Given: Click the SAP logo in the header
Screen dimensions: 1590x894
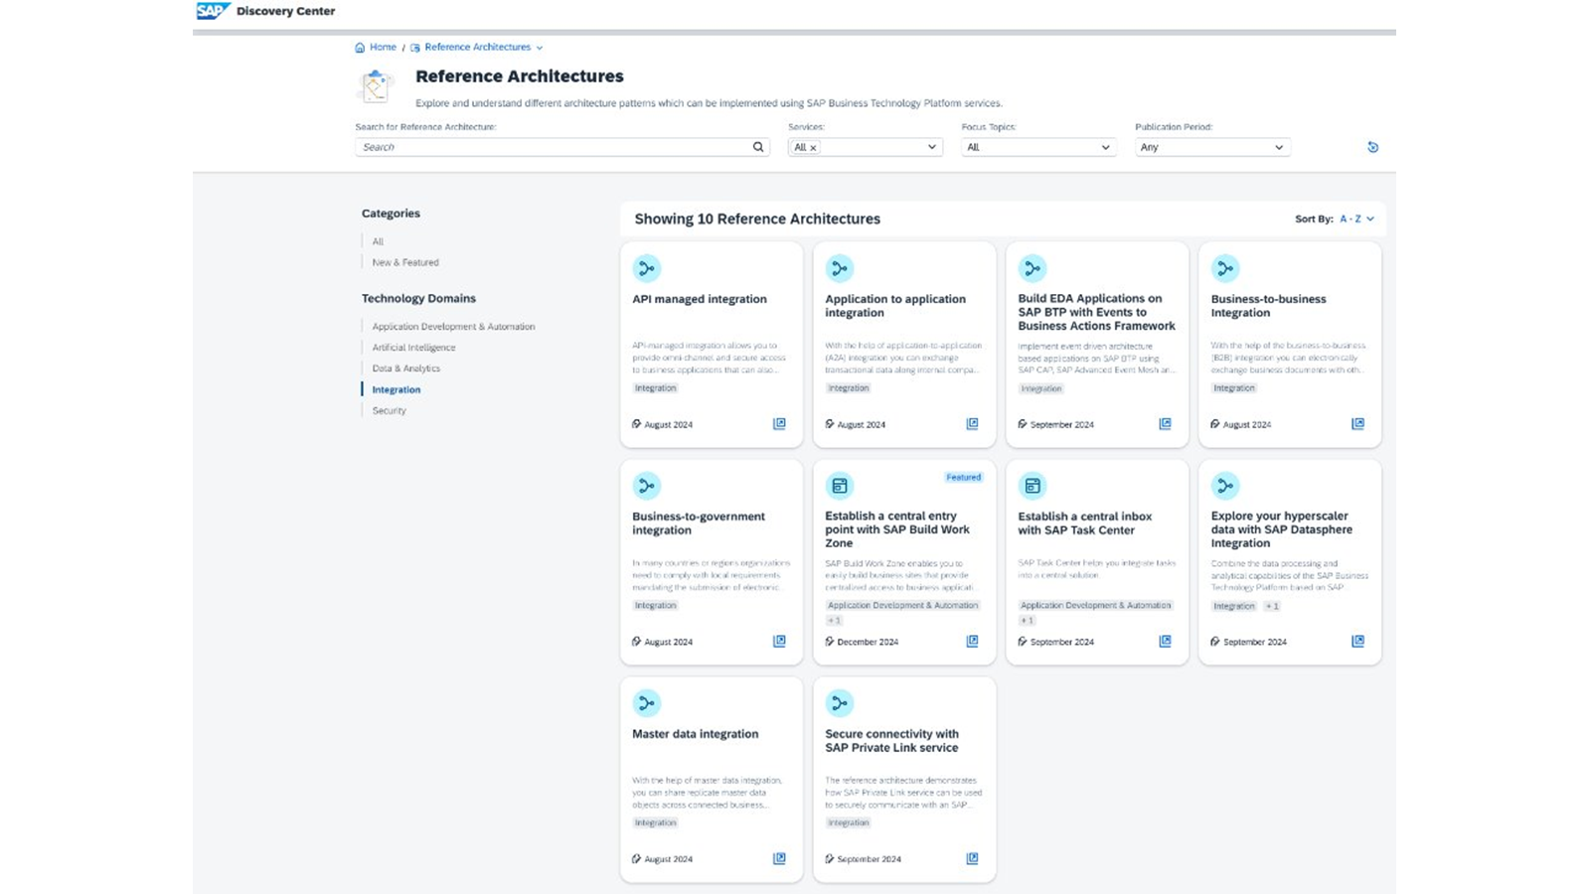Looking at the screenshot, I should (x=213, y=11).
